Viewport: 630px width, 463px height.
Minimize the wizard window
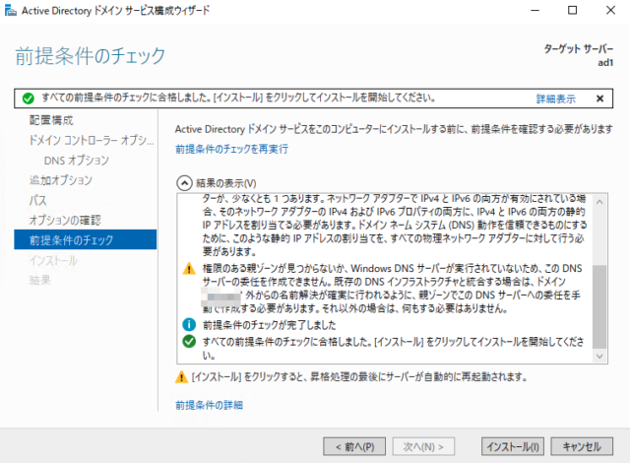pyautogui.click(x=535, y=11)
